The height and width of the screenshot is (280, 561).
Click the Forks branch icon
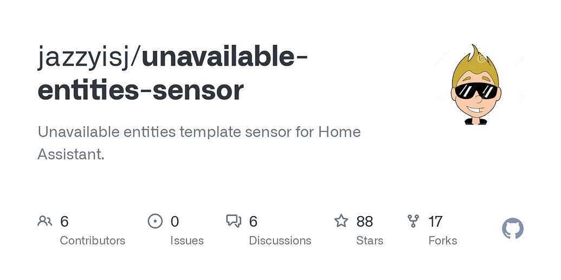[x=413, y=221]
